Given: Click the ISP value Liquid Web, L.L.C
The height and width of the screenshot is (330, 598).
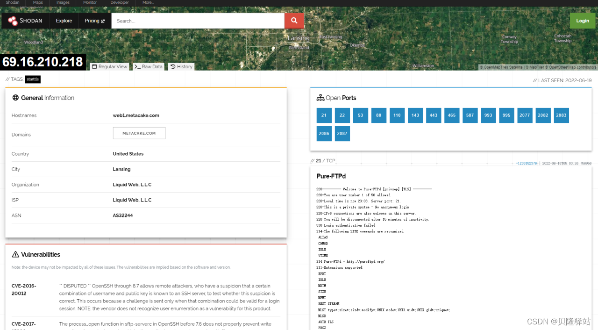Looking at the screenshot, I should point(132,200).
